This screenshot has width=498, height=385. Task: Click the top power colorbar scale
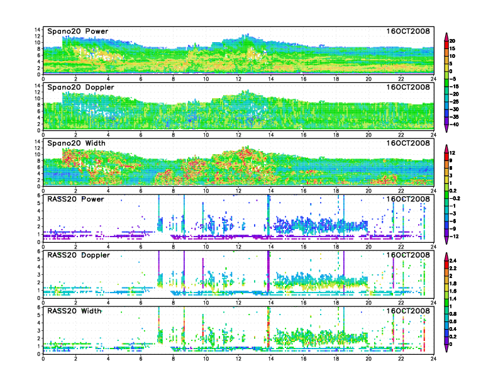click(446, 82)
